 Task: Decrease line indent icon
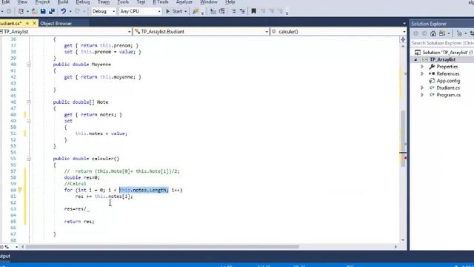click(213, 11)
